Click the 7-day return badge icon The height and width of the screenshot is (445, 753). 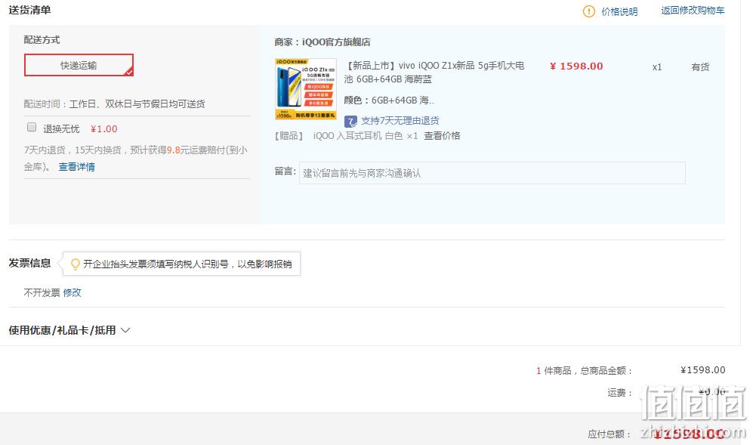(350, 121)
